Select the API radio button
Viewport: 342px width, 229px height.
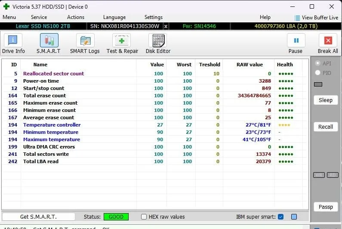point(317,63)
